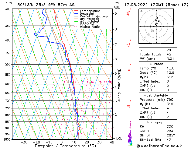
Task: Click the 'Mixing Ratio (g/kg)' vertical axis title
Action: click(x=119, y=86)
